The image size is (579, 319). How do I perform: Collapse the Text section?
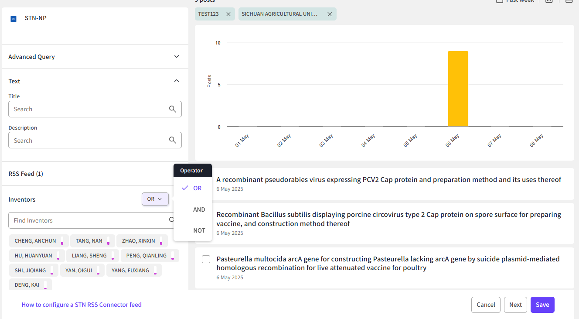pos(177,81)
